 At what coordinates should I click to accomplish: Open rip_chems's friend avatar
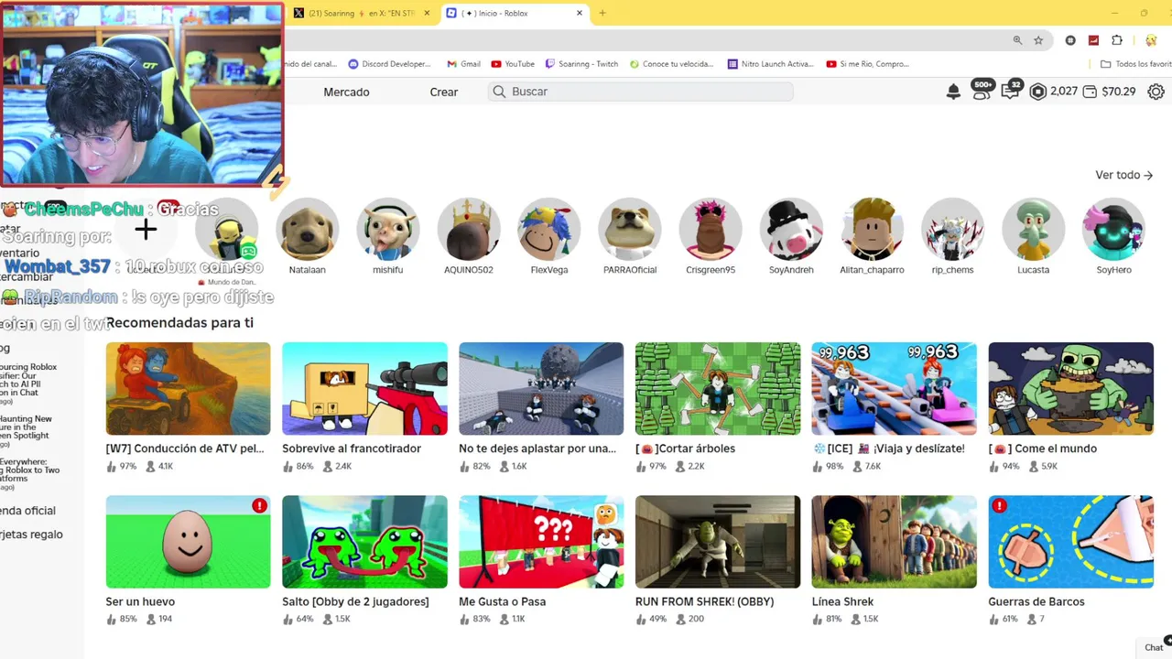click(952, 229)
